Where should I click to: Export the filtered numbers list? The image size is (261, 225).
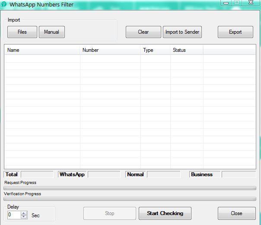coord(235,32)
